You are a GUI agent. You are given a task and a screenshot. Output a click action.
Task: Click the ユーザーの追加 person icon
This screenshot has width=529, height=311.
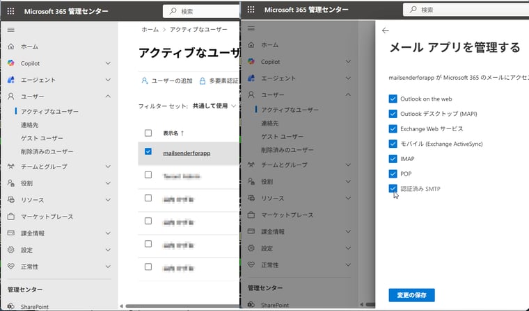144,81
